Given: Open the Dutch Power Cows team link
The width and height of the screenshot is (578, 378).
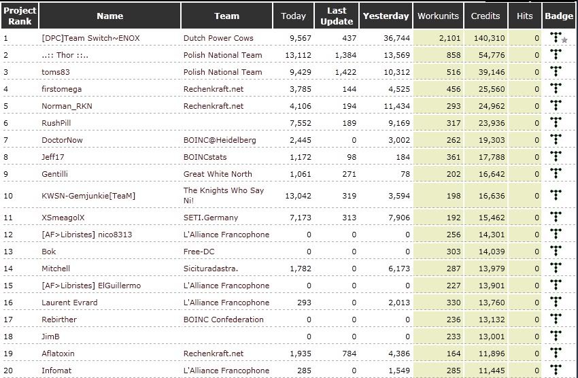Looking at the screenshot, I should coord(216,38).
